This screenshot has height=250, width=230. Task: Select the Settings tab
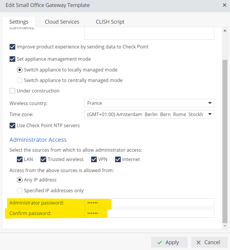pos(19,22)
